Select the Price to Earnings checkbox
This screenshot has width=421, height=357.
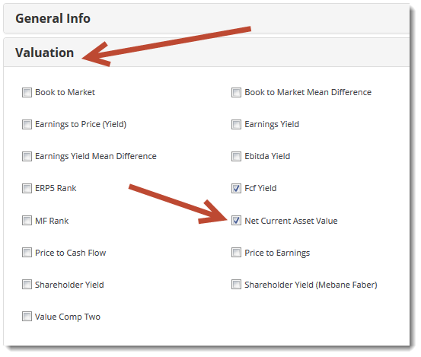tap(236, 253)
